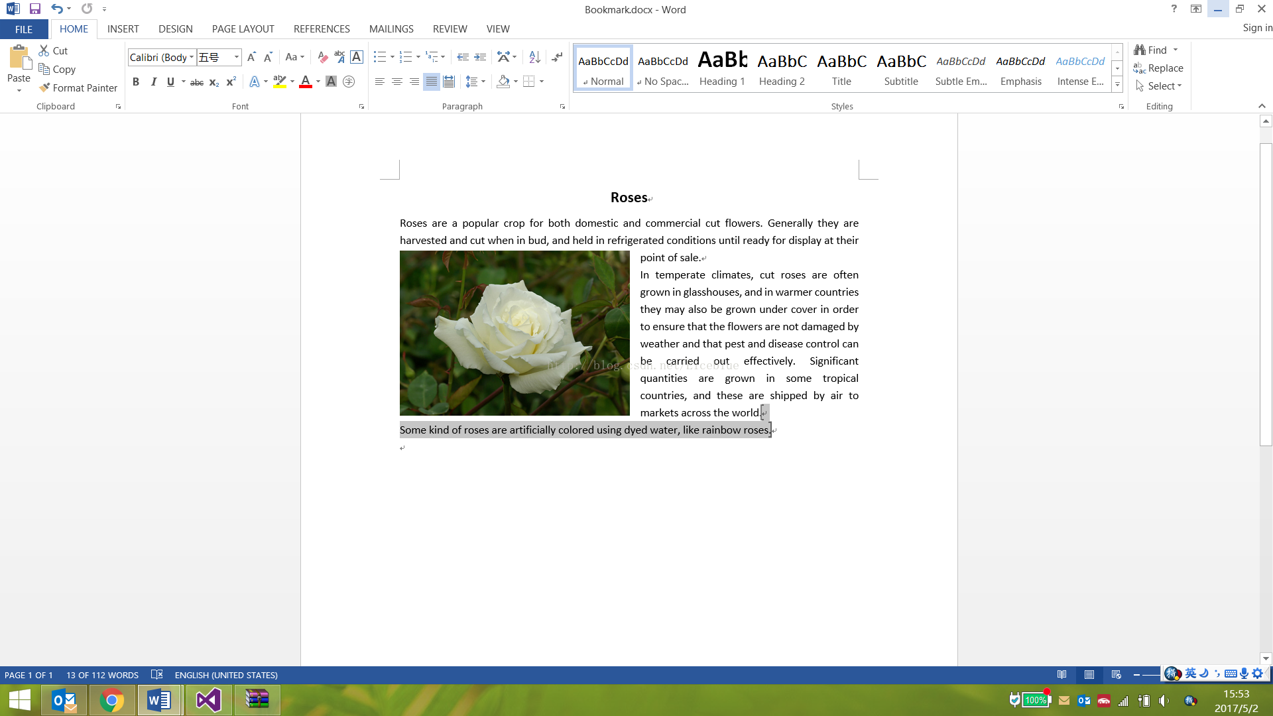Open the Borders dropdown arrow
Viewport: 1273px width, 716px height.
(x=542, y=82)
